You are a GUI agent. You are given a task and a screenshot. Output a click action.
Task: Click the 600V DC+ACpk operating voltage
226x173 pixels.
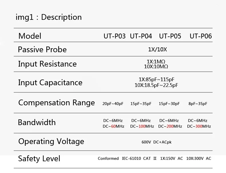(x=156, y=142)
